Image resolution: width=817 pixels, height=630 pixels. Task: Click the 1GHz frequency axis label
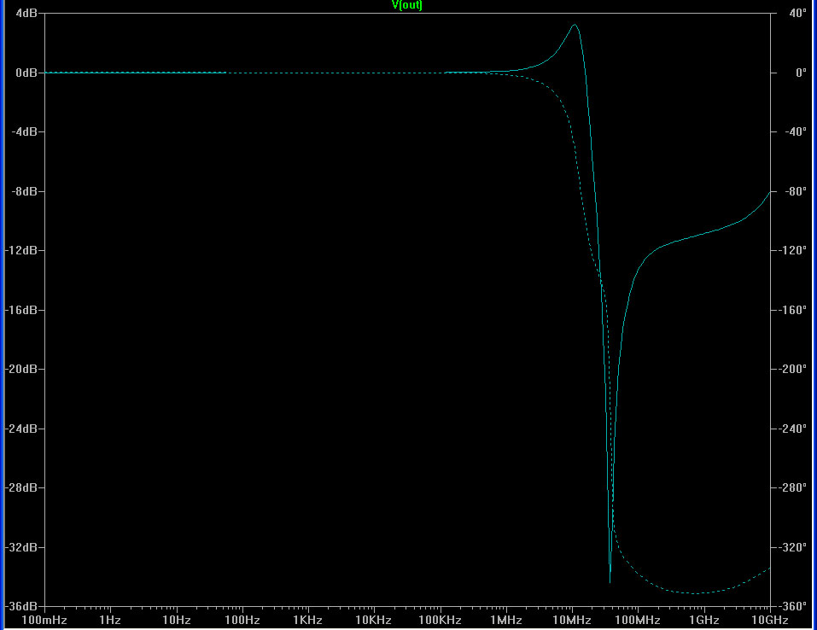coord(704,620)
